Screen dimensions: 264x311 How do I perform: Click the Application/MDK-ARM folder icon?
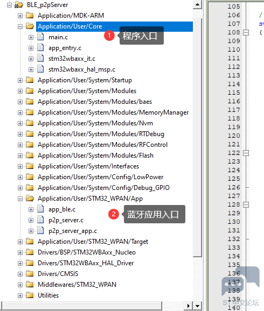(x=30, y=15)
